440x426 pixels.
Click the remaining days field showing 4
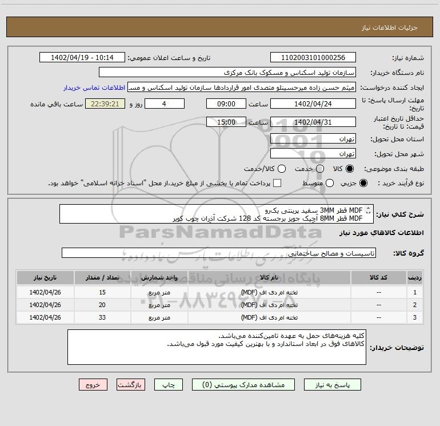click(165, 103)
